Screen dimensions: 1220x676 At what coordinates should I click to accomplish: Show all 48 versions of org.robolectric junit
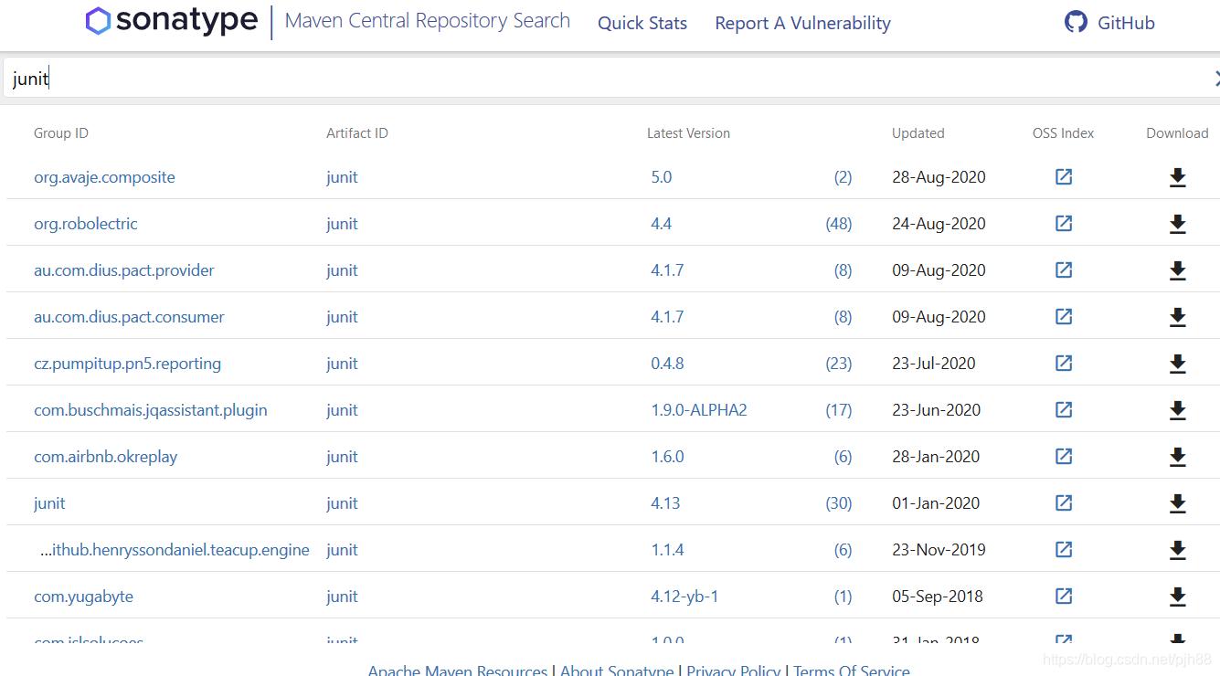[838, 224]
